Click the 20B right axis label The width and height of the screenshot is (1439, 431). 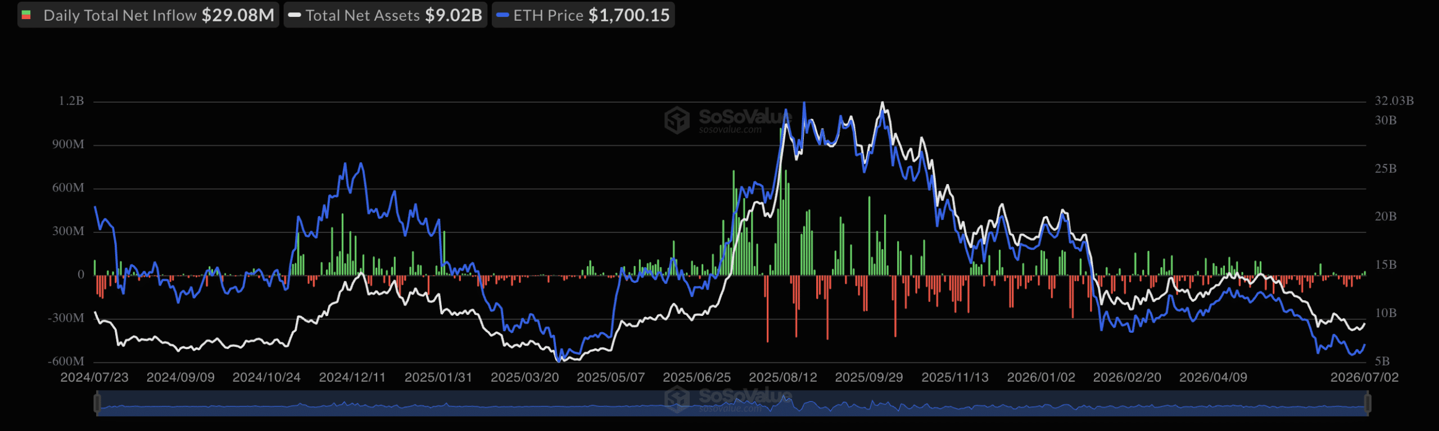[1386, 217]
